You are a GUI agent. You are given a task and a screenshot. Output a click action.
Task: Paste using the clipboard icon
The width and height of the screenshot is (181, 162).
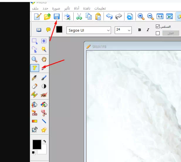98,16
